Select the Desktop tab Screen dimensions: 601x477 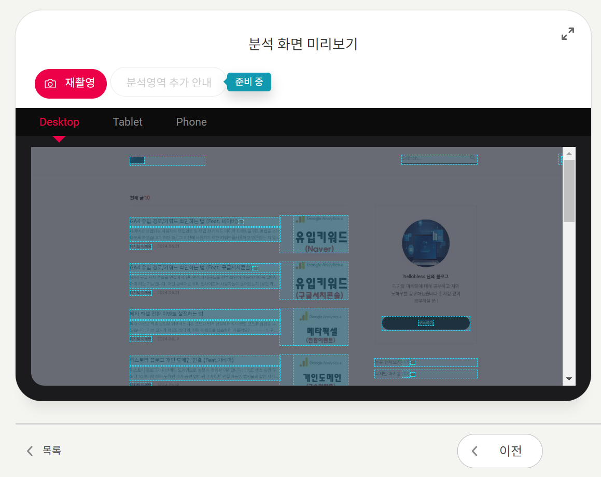pyautogui.click(x=60, y=122)
